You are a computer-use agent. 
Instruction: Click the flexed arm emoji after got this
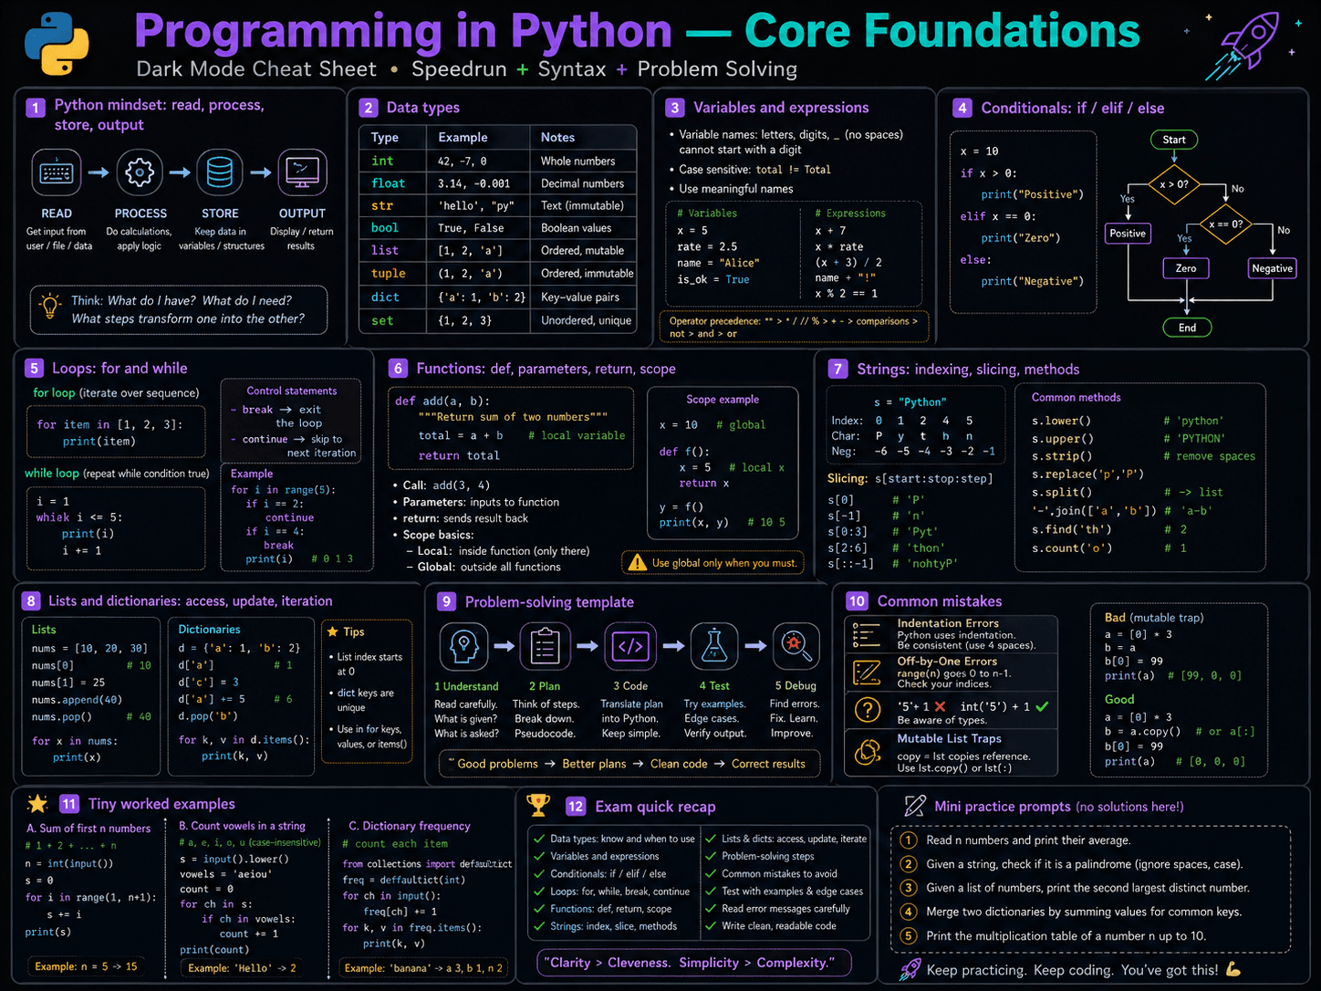pos(1233,969)
